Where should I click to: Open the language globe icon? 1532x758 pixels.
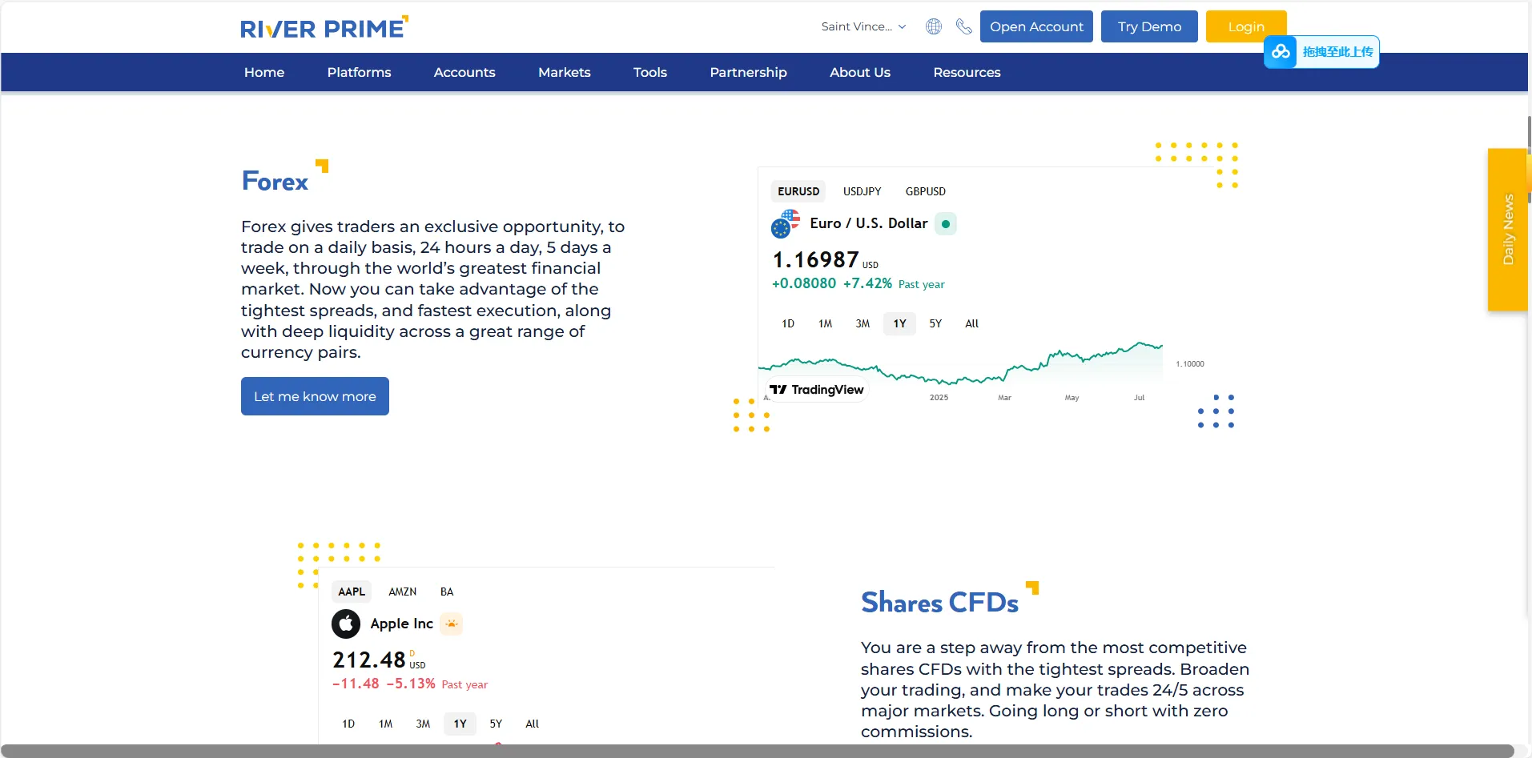point(934,26)
